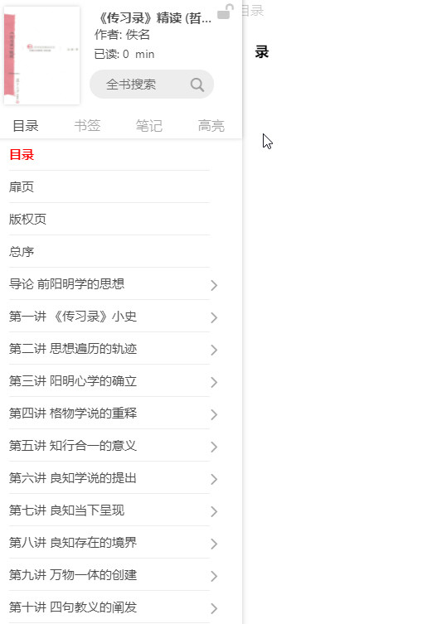Focus the 全书搜索 search field
The height and width of the screenshot is (624, 432).
click(152, 85)
